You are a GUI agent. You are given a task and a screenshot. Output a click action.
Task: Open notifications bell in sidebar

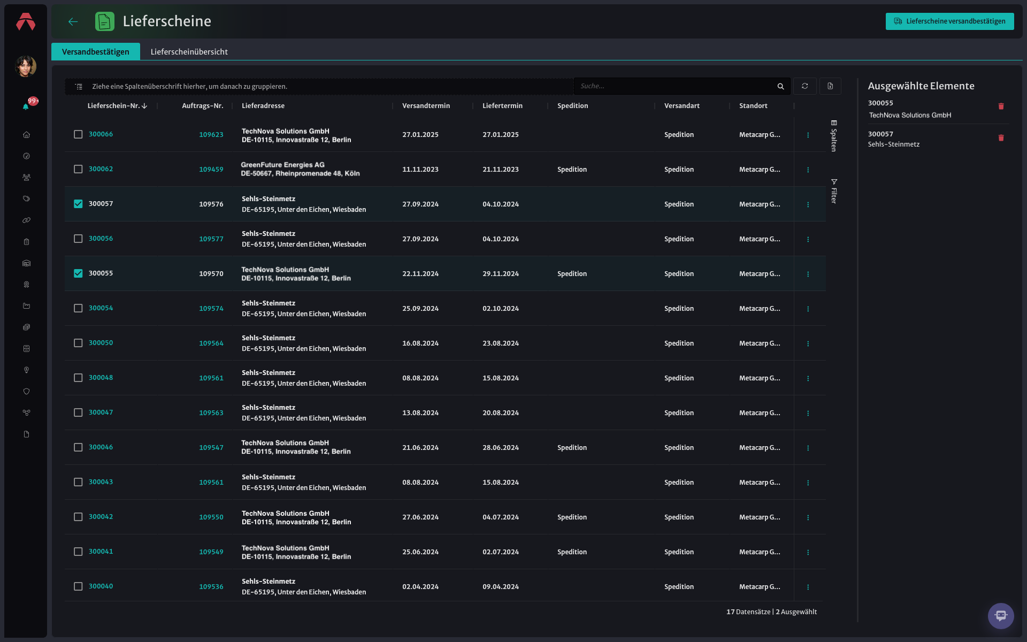[26, 106]
